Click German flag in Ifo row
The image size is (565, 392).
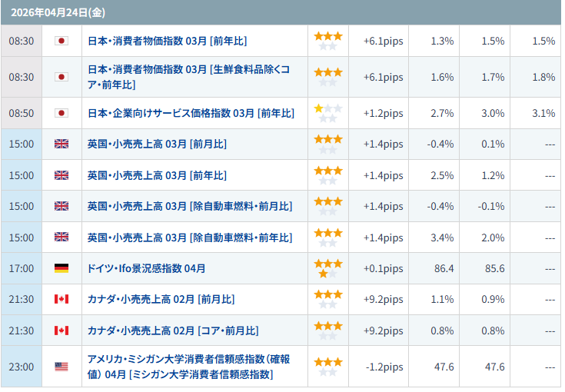coord(61,268)
